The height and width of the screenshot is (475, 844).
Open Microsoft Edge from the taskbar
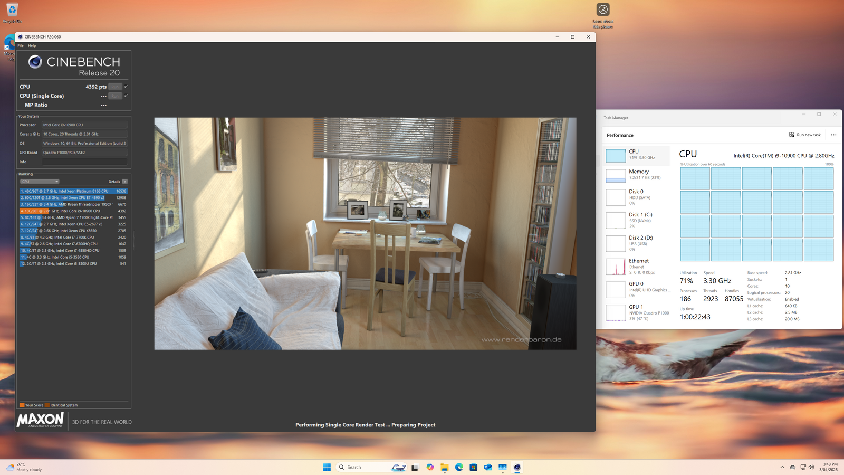(x=459, y=467)
